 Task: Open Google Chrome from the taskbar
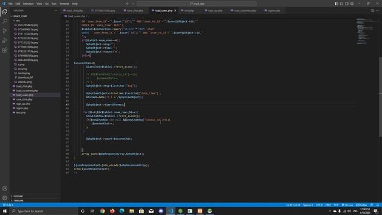pos(102,211)
